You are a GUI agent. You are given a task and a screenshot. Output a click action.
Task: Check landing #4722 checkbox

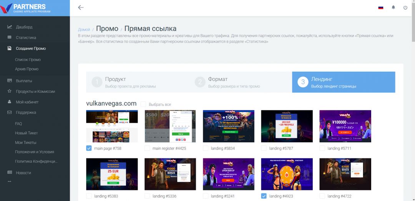tap(322, 196)
